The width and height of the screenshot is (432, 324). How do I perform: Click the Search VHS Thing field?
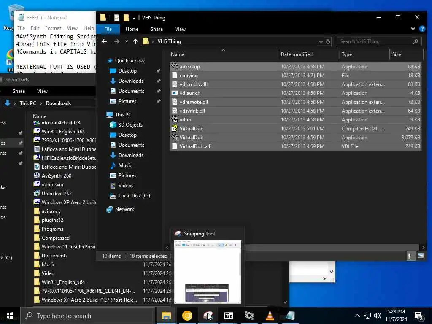coord(379,41)
